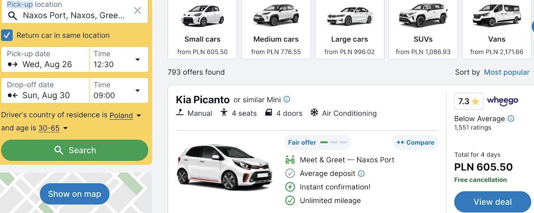The width and height of the screenshot is (534, 213).
Task: Open the pick-up time 12:30 dropdown
Action: [119, 59]
